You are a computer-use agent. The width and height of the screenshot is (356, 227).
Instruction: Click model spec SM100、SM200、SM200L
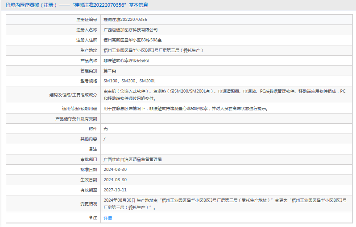(x=129, y=81)
